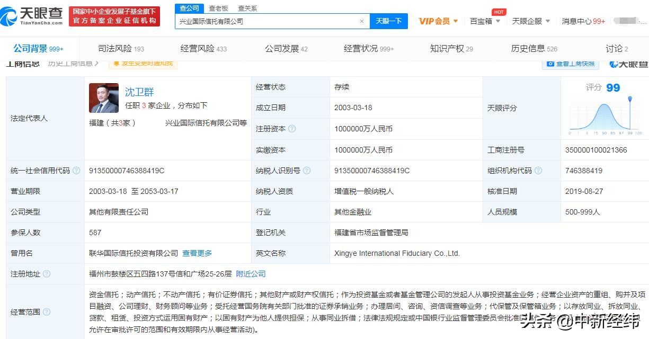Select the 成立日期 value 2003-03-18
649x339 pixels.
point(353,108)
